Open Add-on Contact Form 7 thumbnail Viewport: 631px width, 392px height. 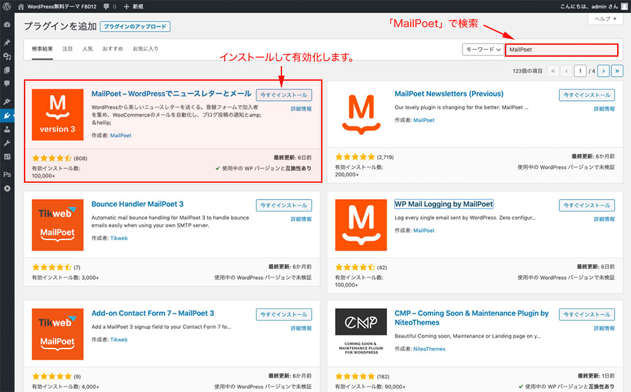[57, 334]
